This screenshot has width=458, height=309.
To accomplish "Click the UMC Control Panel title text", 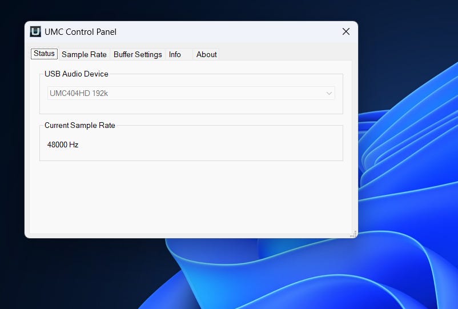I will (x=81, y=31).
